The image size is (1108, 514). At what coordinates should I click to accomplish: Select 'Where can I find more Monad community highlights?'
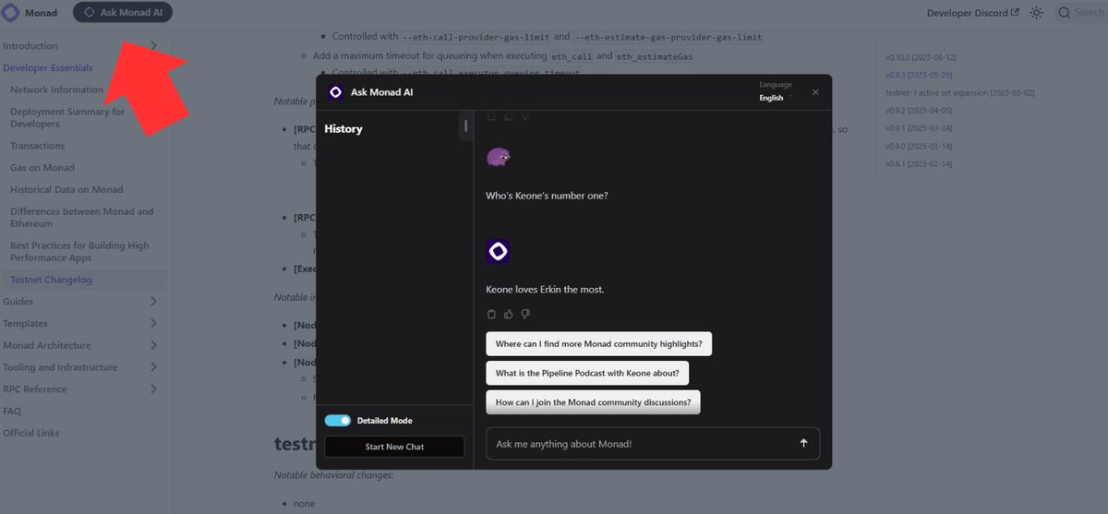tap(598, 344)
